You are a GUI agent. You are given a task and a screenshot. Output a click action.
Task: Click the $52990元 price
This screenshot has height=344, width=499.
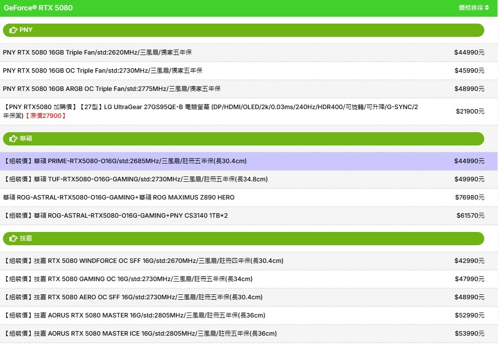coord(469,315)
